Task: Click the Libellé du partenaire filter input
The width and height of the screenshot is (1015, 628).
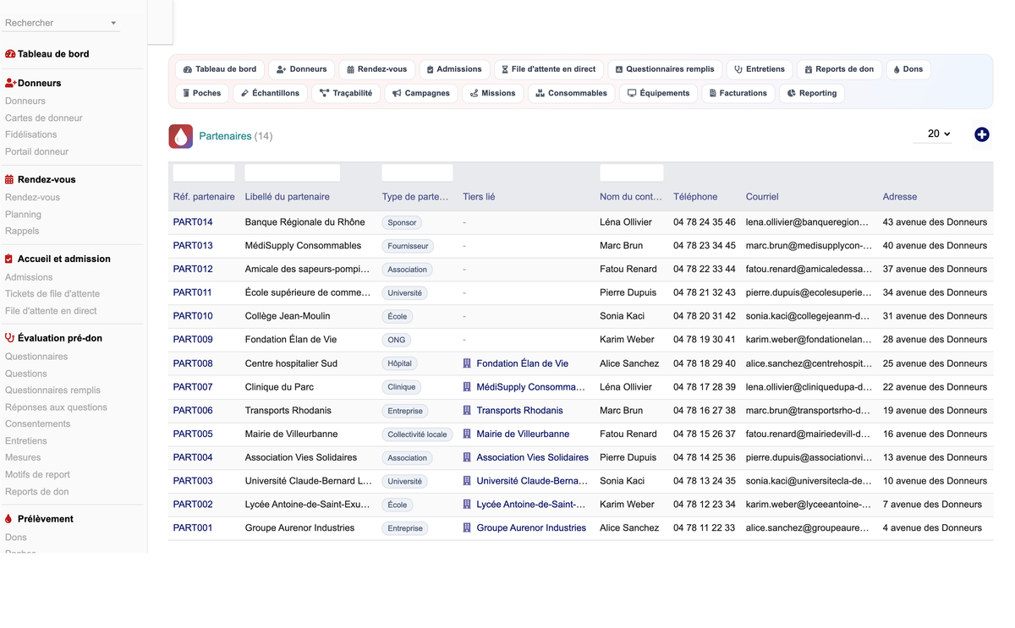Action: 293,173
